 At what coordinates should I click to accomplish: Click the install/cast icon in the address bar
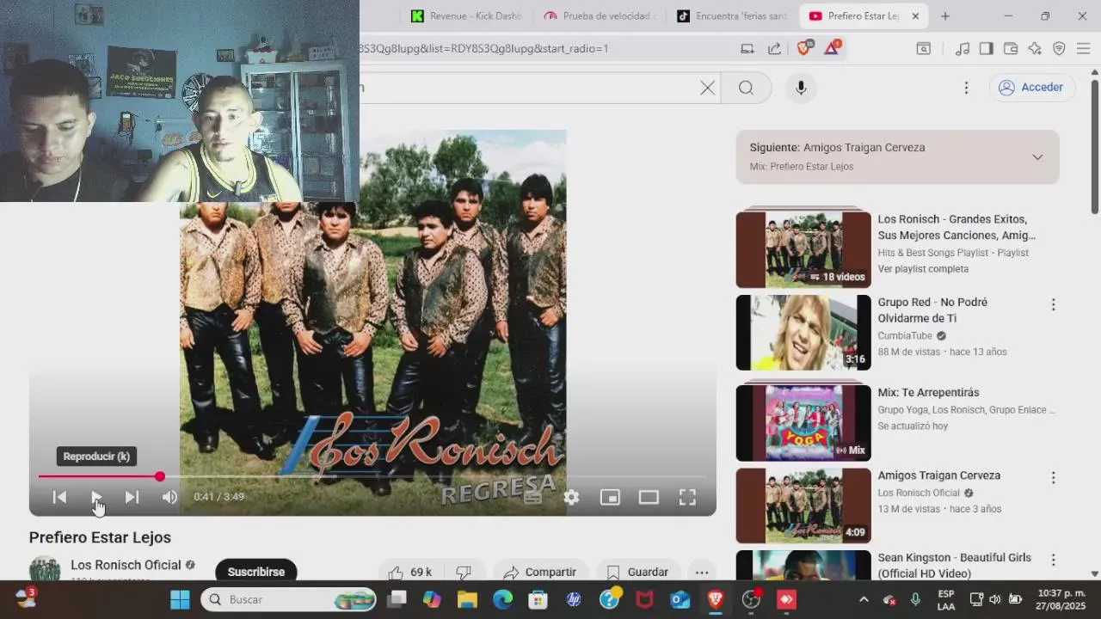pos(747,49)
